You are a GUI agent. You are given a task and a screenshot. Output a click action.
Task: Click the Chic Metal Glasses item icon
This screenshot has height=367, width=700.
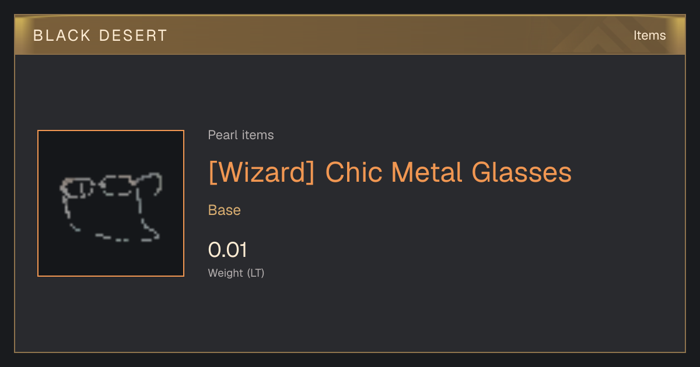[x=111, y=203]
